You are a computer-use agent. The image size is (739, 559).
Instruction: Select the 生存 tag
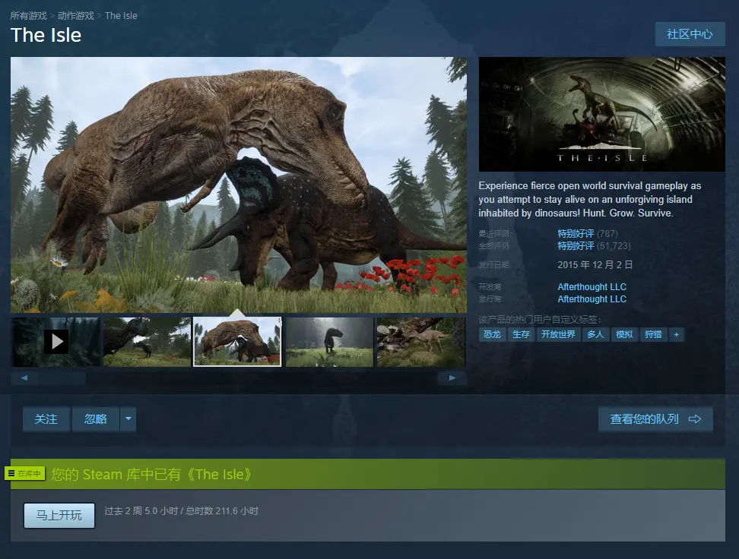coord(521,334)
